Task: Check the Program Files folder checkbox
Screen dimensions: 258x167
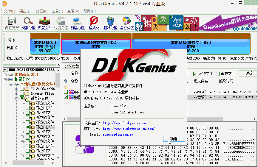Action: (22, 94)
